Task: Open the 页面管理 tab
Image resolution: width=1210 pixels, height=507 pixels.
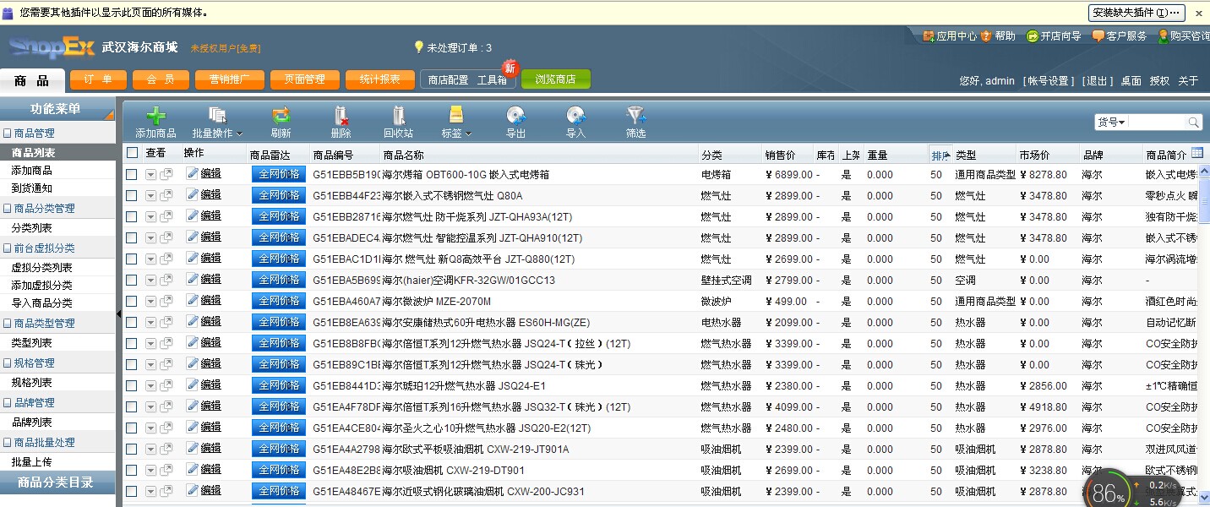Action: (x=304, y=79)
